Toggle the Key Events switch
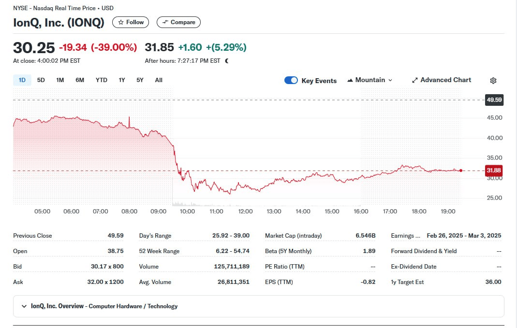Screen dimensions: 517x328 [x=291, y=80]
